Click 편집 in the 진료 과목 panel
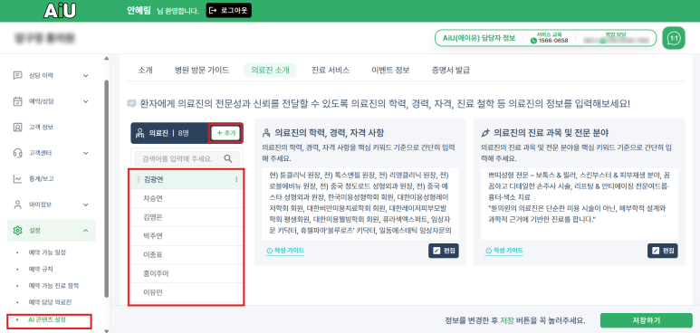This screenshot has height=333, width=700. 663,251
